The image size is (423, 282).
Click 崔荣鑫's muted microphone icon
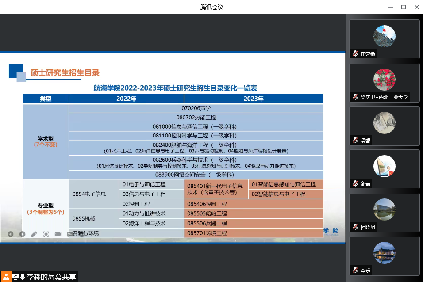point(355,53)
